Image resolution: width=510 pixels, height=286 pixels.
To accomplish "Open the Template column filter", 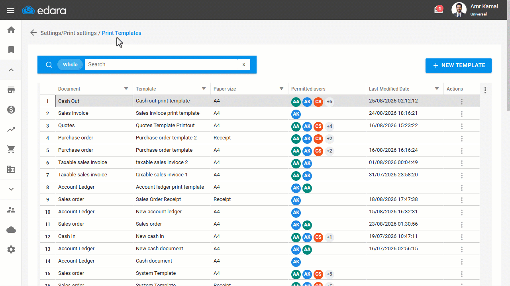I will (204, 89).
